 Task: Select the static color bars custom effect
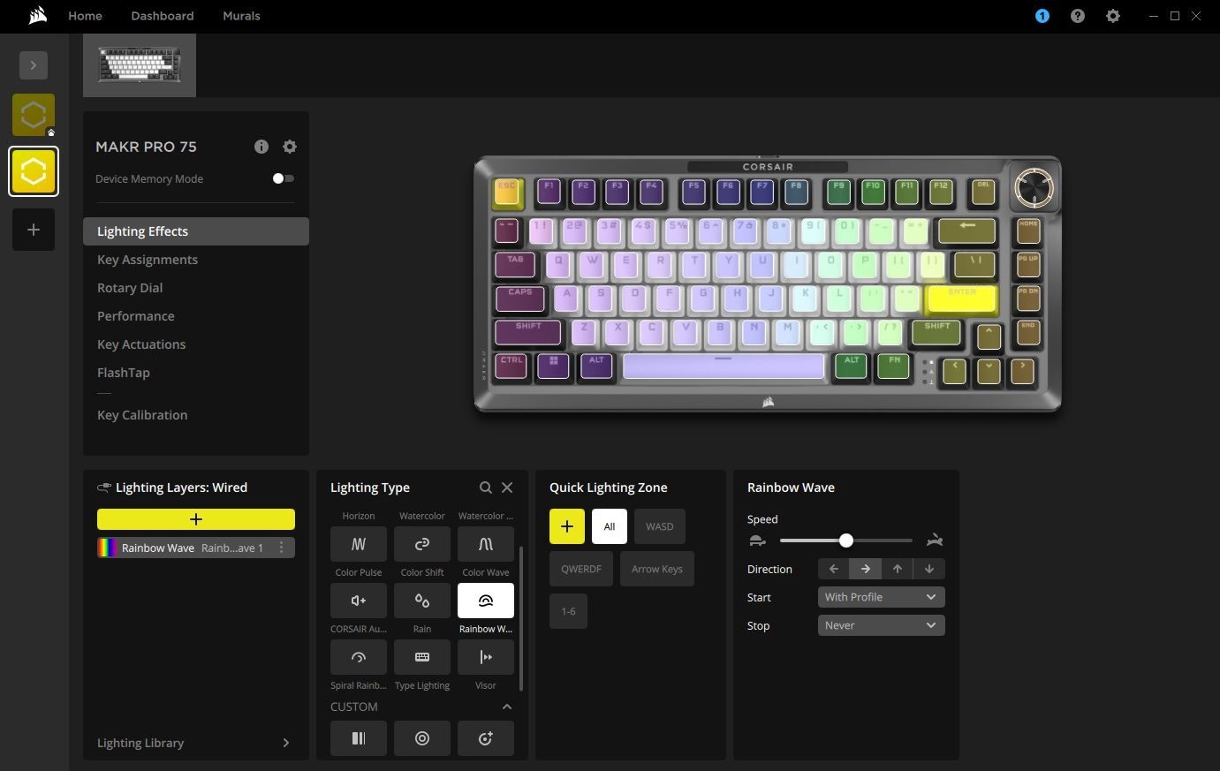(x=359, y=738)
